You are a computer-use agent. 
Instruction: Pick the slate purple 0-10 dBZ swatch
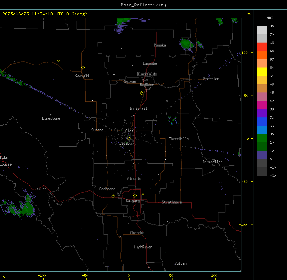click(262, 155)
